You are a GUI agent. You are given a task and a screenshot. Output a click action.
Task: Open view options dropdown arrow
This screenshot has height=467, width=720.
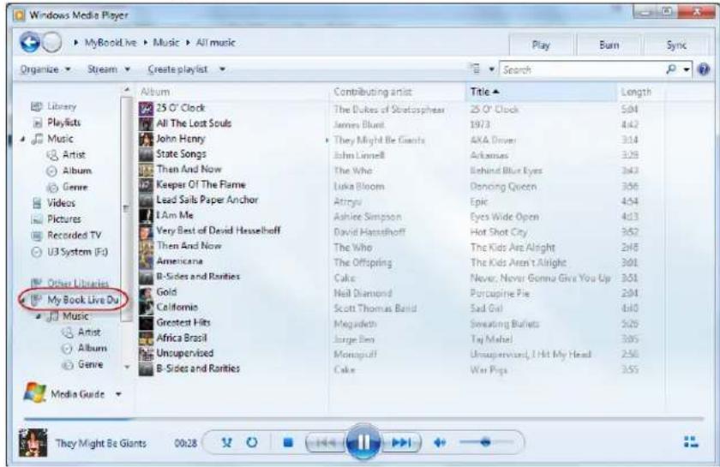click(x=491, y=69)
